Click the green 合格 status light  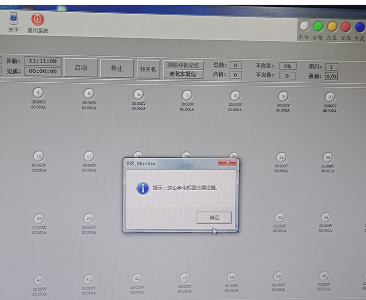point(318,27)
